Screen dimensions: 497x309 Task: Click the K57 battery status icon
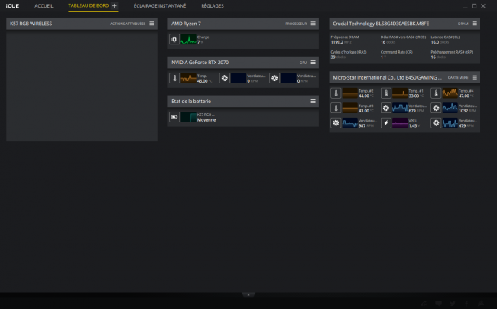pyautogui.click(x=174, y=117)
